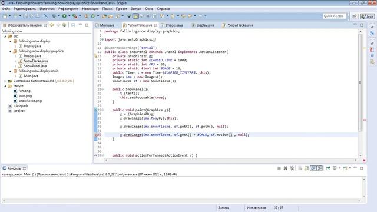Open the New class dropdown arrow
Viewport: 377px width, 212px height.
coord(98,16)
